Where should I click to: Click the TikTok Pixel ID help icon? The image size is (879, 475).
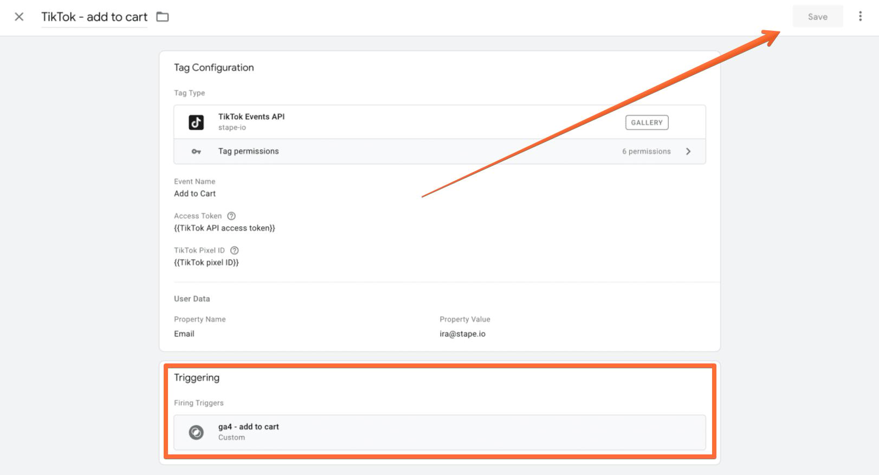pyautogui.click(x=235, y=250)
